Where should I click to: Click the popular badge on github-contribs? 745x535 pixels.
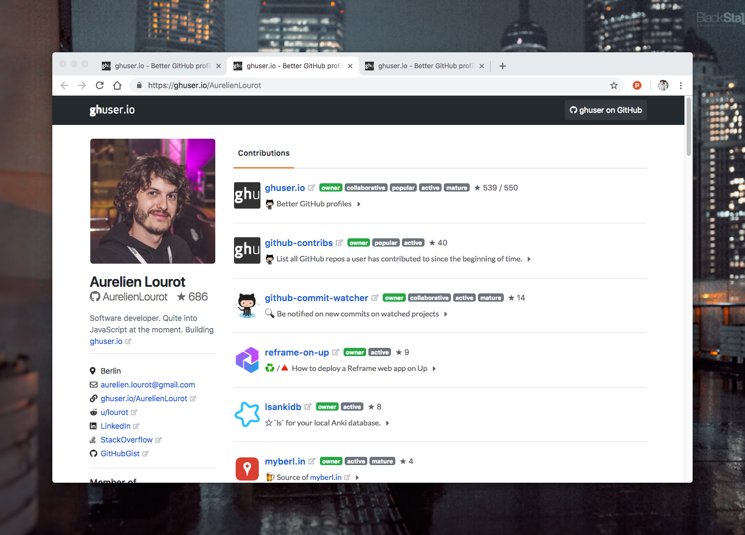[386, 243]
